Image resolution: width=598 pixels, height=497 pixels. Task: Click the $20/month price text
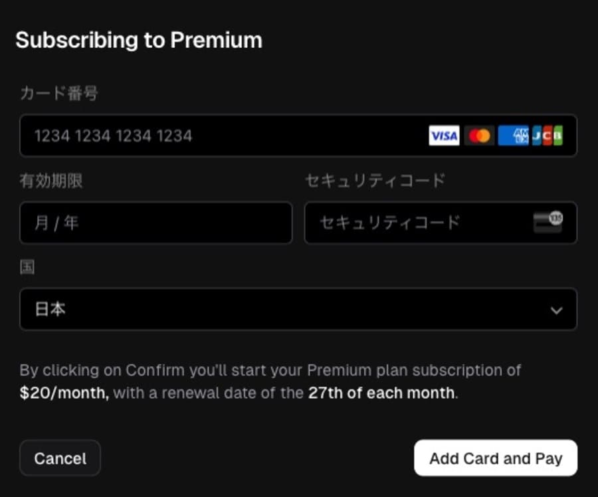(64, 393)
